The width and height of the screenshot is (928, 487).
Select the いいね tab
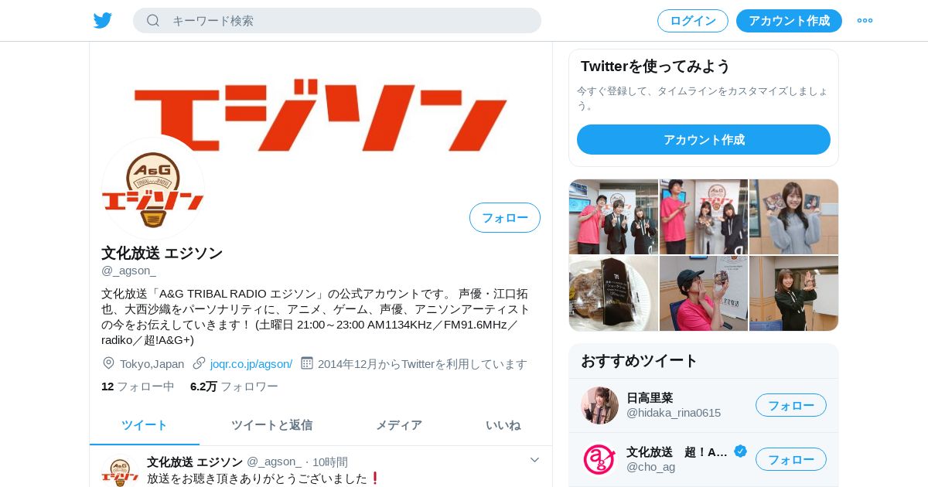pos(503,425)
